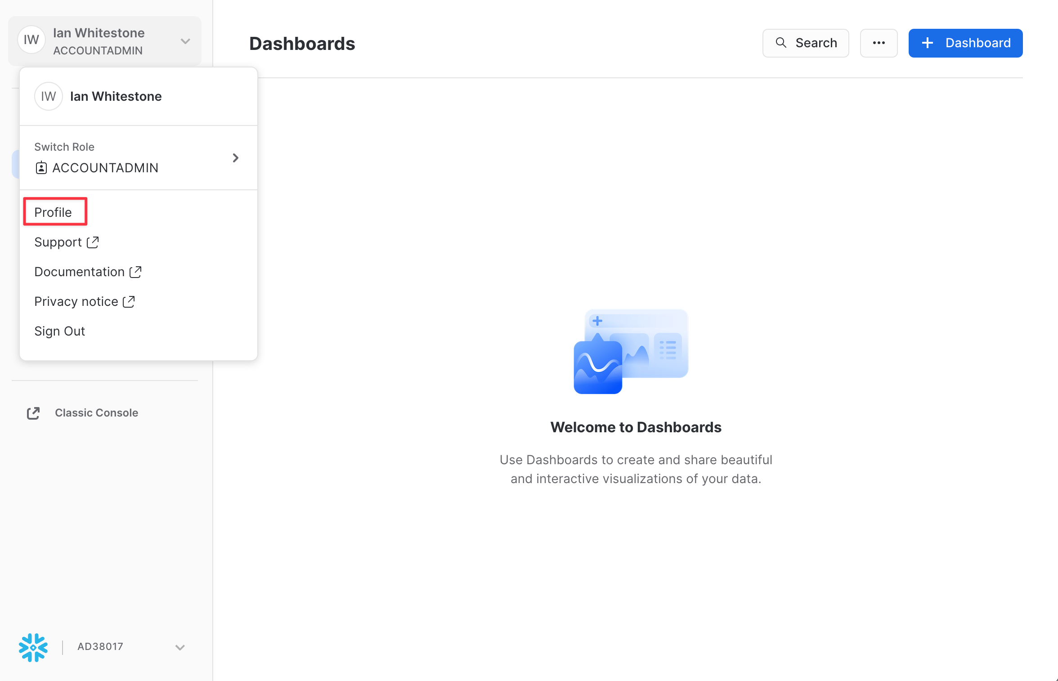Image resolution: width=1058 pixels, height=681 pixels.
Task: Collapse the user menu chevron by Ian Whitestone
Action: tap(185, 41)
